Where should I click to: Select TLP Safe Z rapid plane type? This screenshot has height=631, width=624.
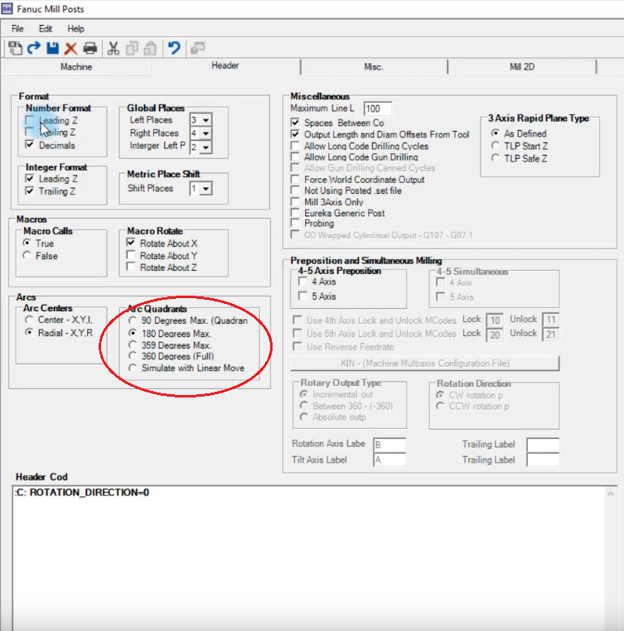pos(496,157)
